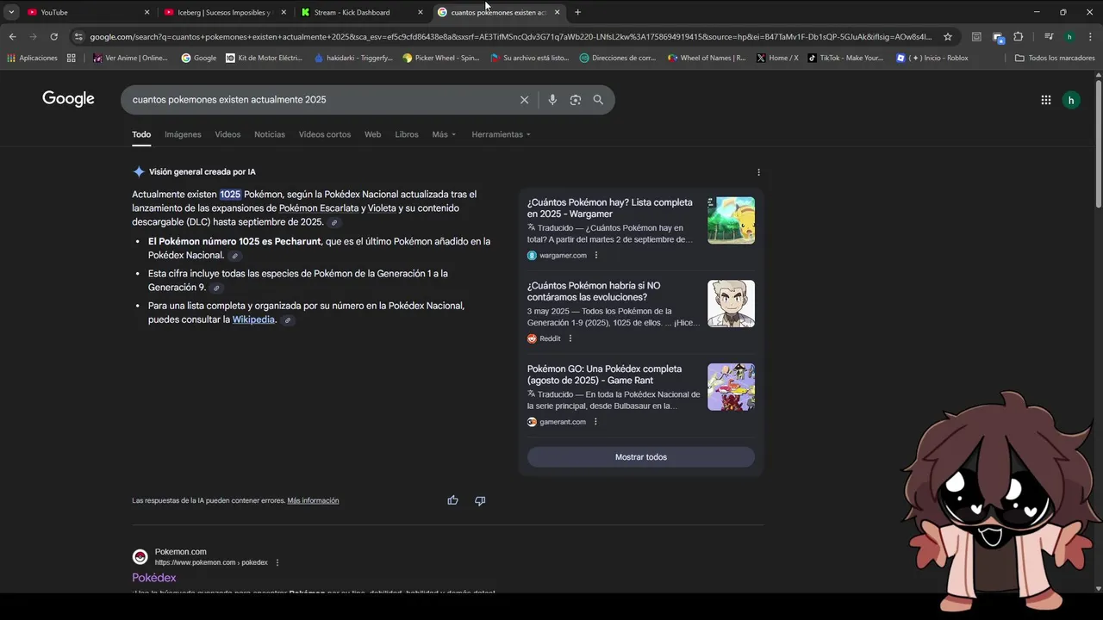Screen dimensions: 1103x620
Task: Open three-dot menu next to Reddit source
Action: [570, 338]
